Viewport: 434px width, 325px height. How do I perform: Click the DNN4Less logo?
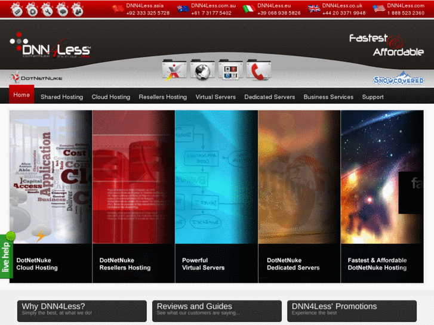click(50, 46)
